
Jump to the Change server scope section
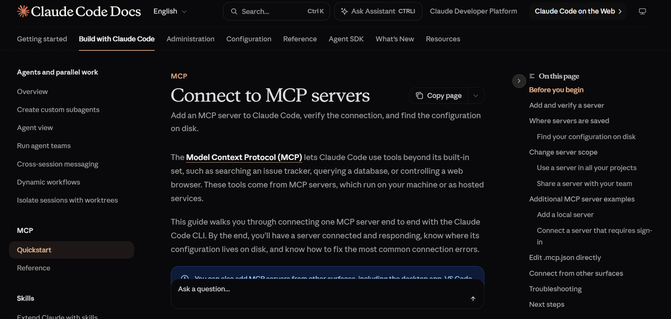(563, 152)
